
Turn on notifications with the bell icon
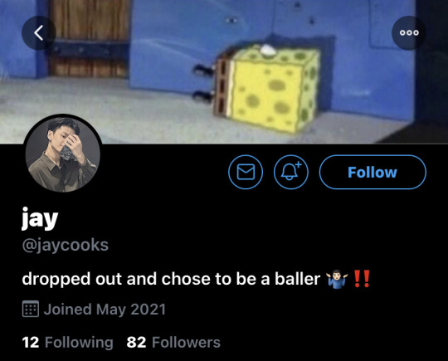pyautogui.click(x=291, y=172)
